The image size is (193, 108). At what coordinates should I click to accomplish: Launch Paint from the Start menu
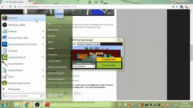coord(24,77)
